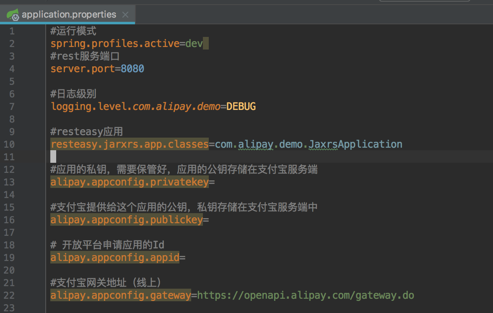
Task: Click the gateway URL https://openapi.alipay.com/gateway.do
Action: (306, 295)
